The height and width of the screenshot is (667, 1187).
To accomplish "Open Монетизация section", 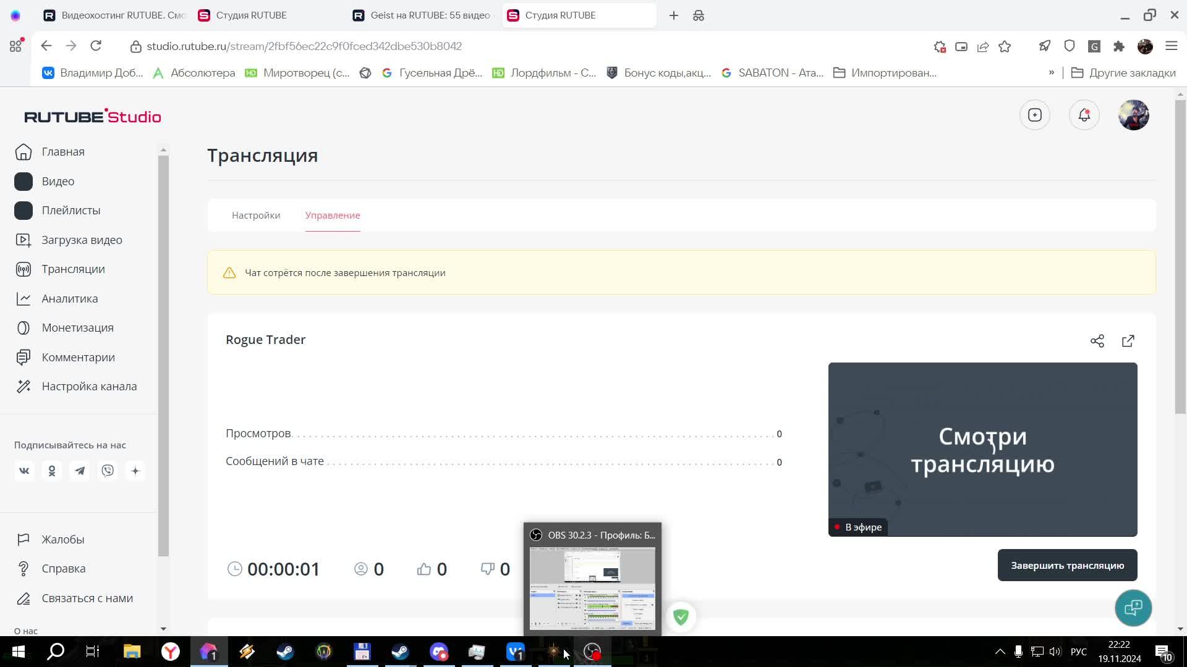I will coord(64,328).
